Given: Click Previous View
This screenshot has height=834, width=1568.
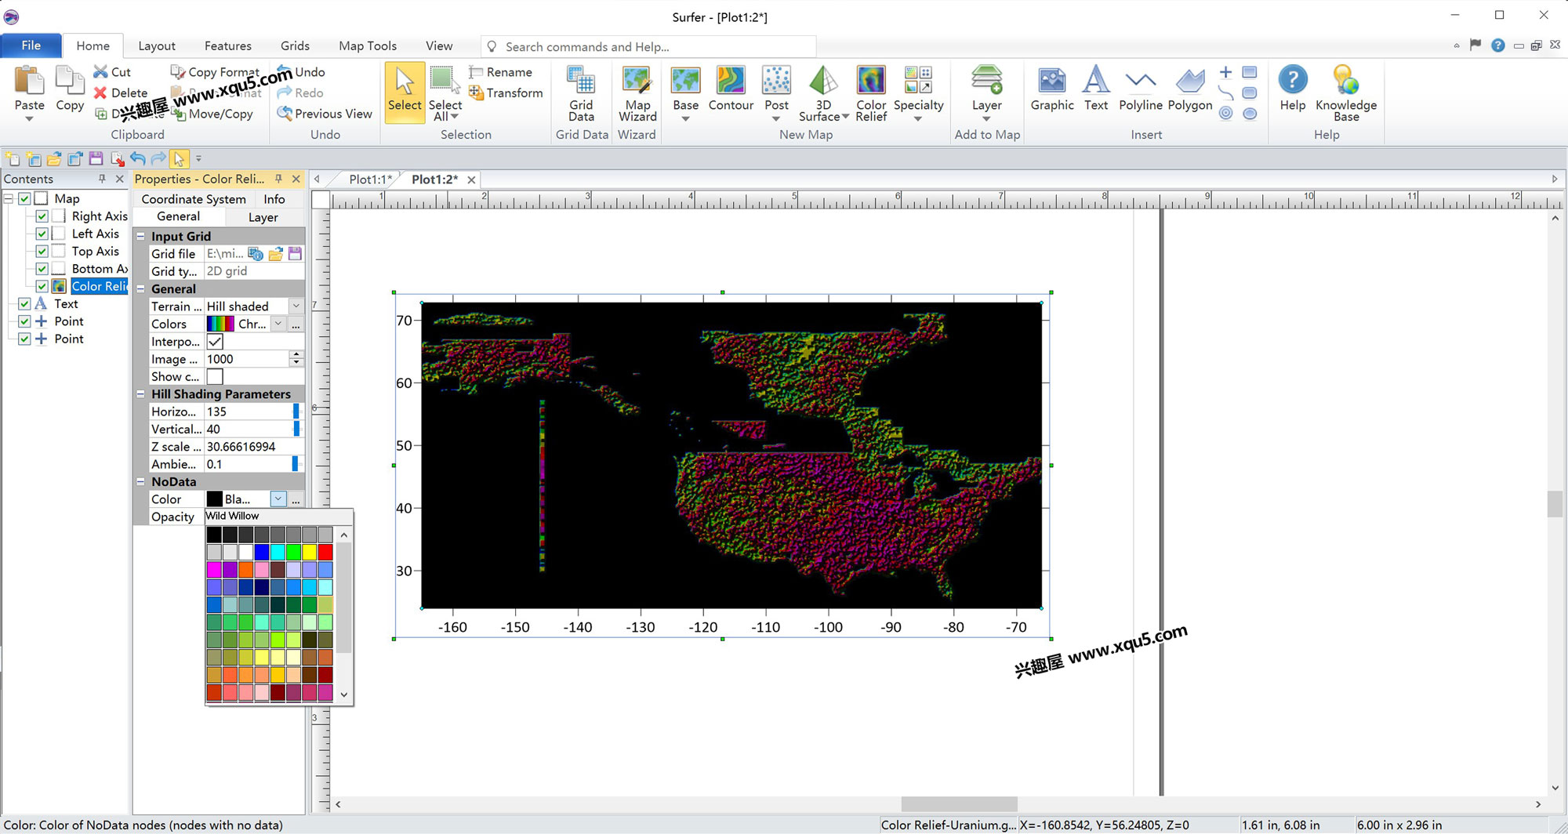Looking at the screenshot, I should click(x=325, y=114).
